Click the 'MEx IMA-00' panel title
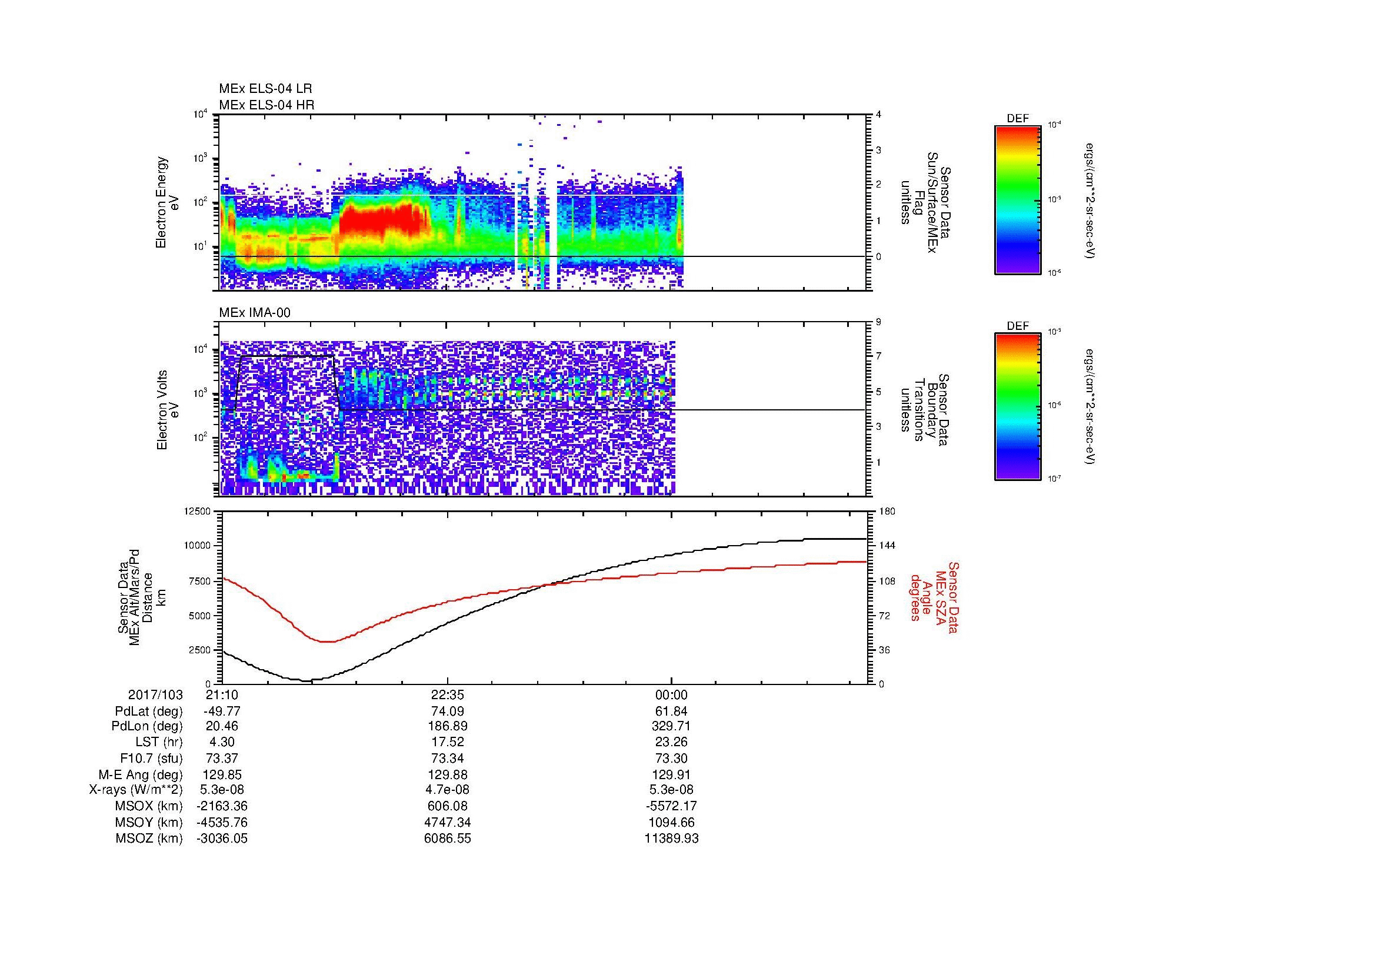The height and width of the screenshot is (972, 1376). tap(255, 313)
